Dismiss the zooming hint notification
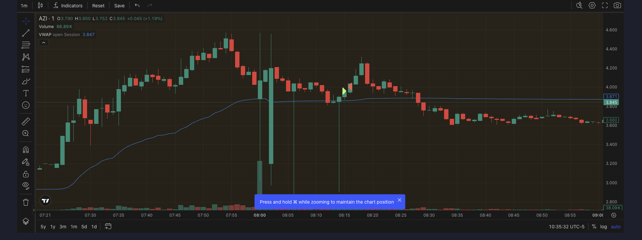 (x=399, y=200)
